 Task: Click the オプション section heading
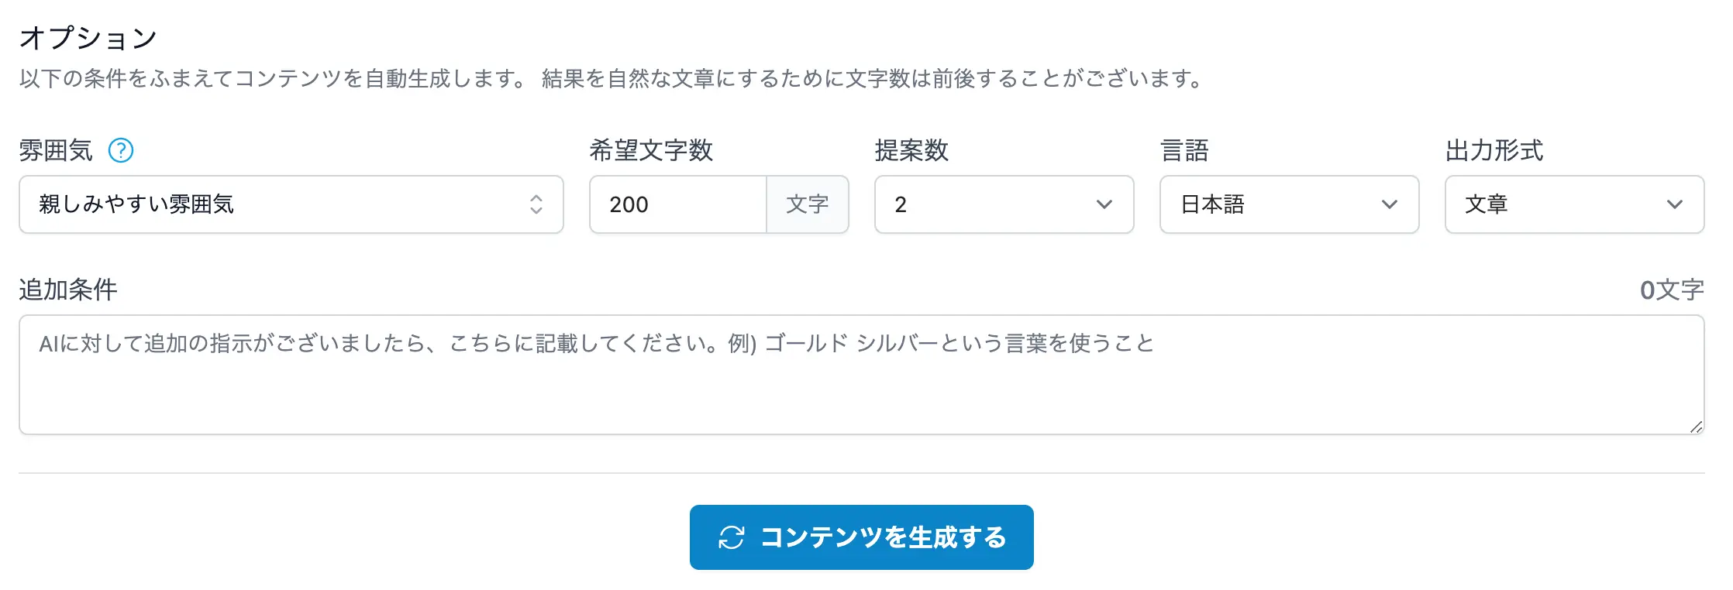click(x=88, y=37)
